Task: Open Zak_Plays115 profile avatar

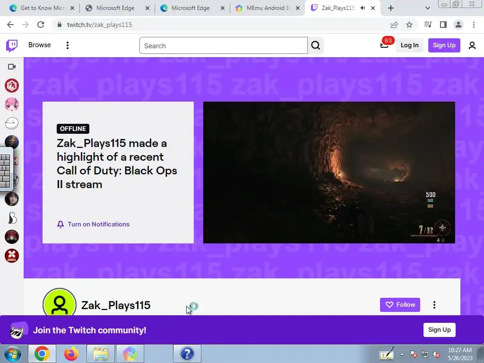Action: point(60,302)
